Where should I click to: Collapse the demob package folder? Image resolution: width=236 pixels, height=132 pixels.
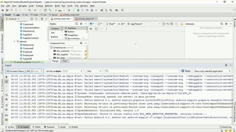[x=15, y=41]
